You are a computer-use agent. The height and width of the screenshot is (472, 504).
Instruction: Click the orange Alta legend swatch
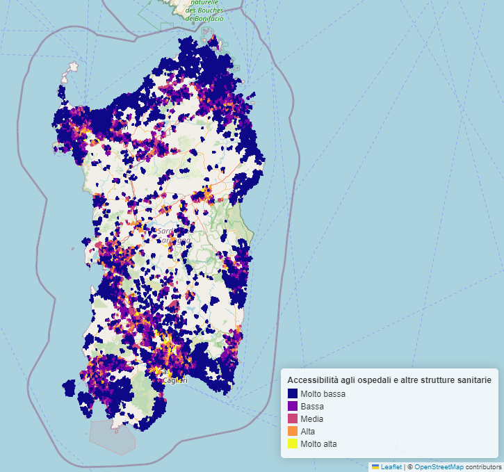[292, 432]
